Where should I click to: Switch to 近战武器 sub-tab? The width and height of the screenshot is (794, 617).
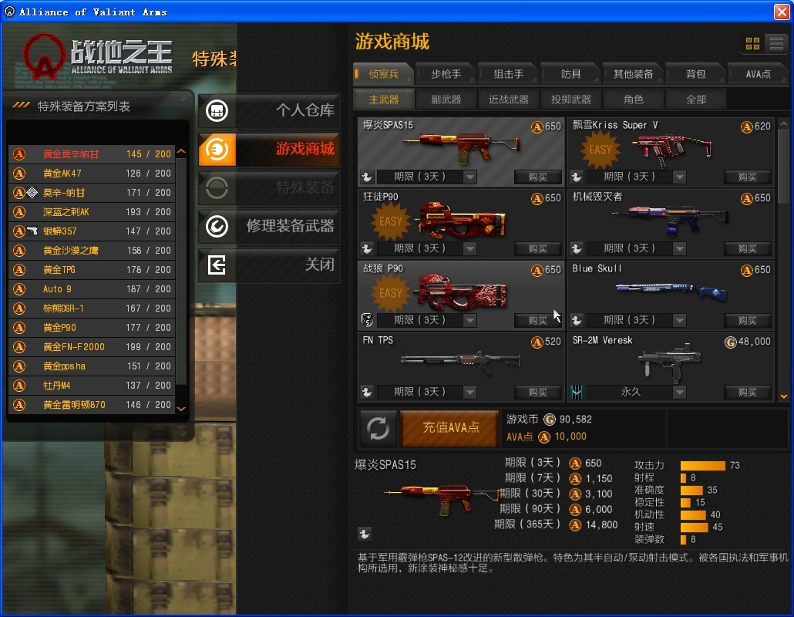pos(509,99)
